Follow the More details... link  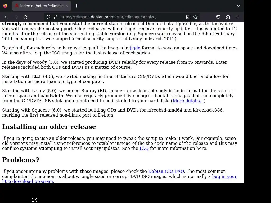click(188, 101)
